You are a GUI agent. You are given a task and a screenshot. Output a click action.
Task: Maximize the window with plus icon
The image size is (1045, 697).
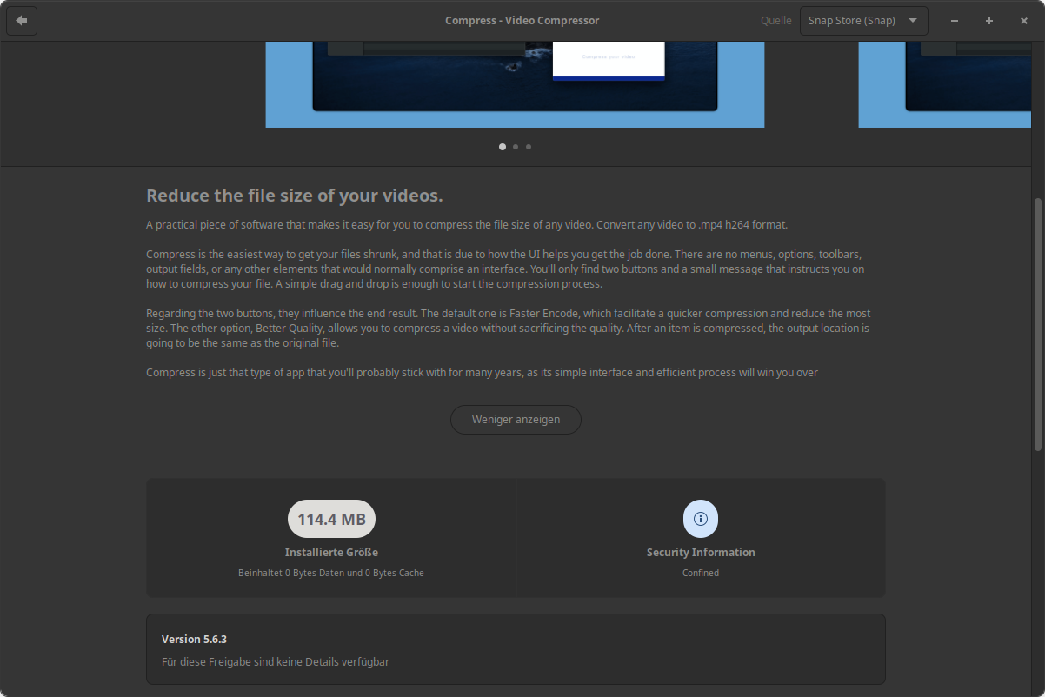point(989,21)
